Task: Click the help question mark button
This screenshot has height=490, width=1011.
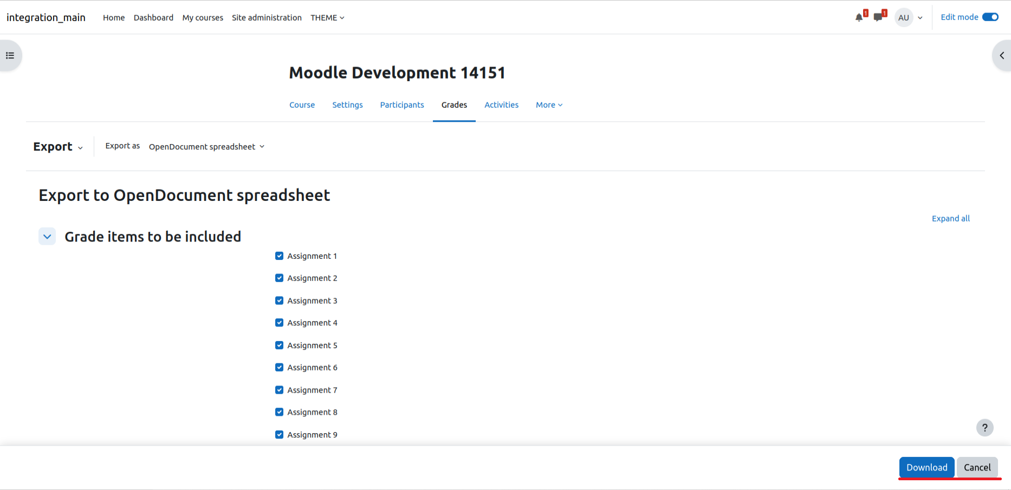Action: (985, 428)
